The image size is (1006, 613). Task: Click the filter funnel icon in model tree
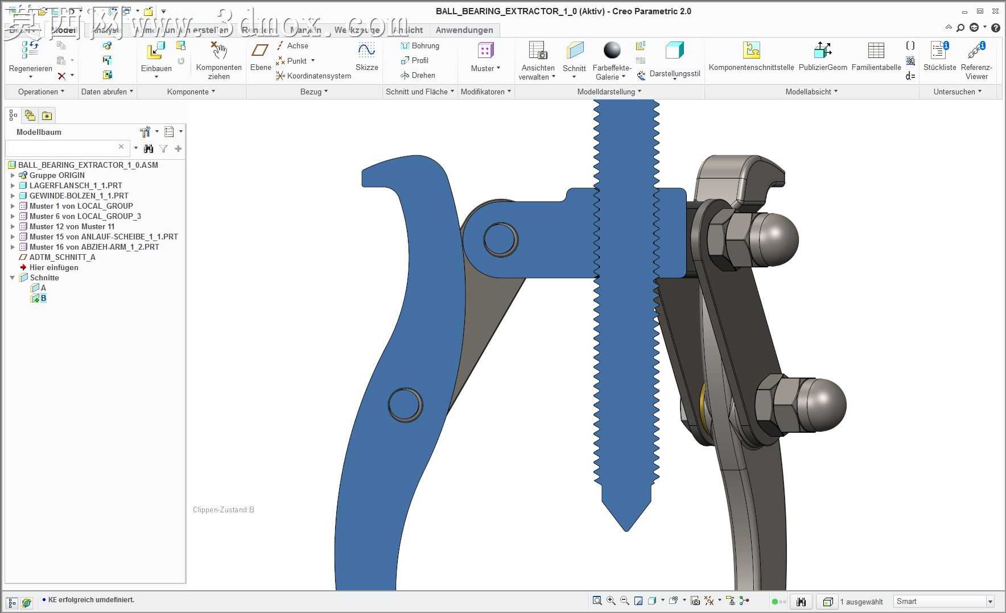(163, 148)
